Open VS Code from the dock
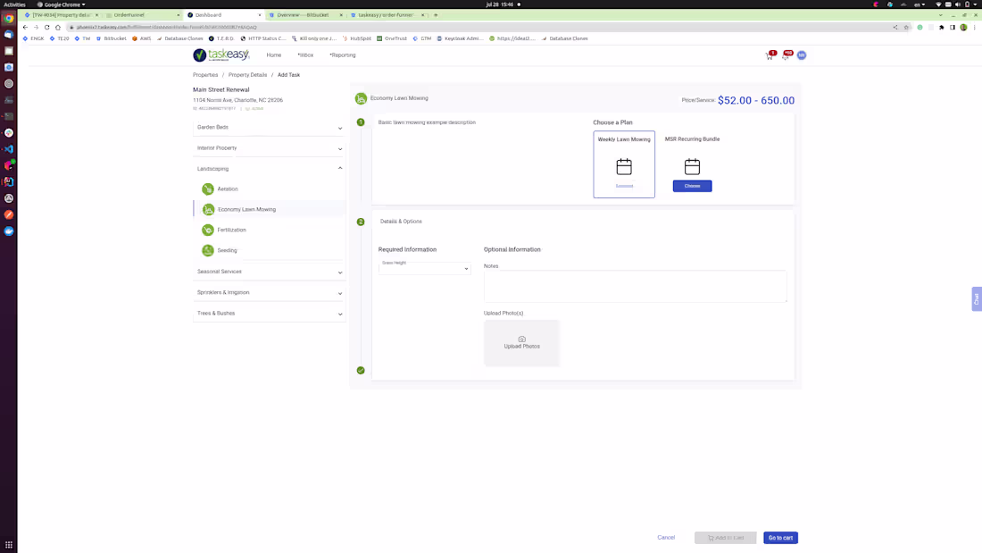Image resolution: width=982 pixels, height=553 pixels. point(9,149)
